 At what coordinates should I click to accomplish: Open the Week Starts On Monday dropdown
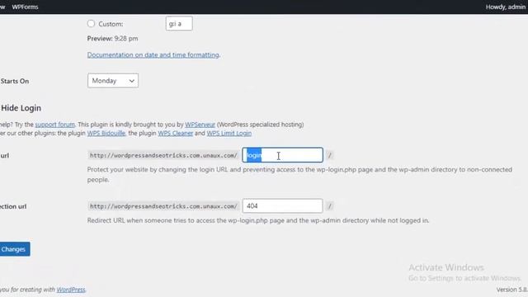[x=113, y=81]
